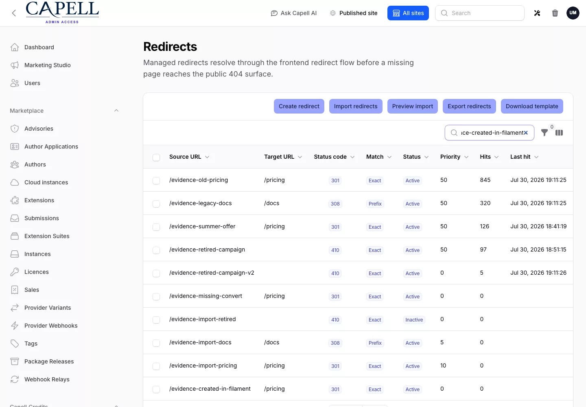Click the Sales receipt icon
This screenshot has height=407, width=586.
(x=15, y=290)
